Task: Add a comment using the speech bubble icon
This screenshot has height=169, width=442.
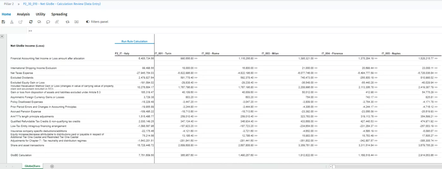Action: [x=48, y=22]
